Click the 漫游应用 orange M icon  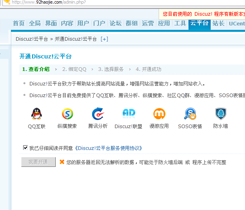pos(159,114)
